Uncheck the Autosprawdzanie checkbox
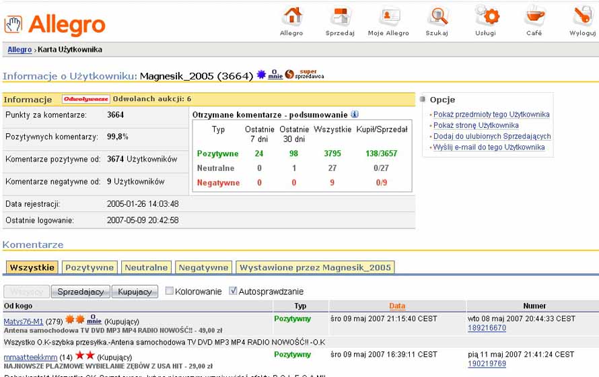599x377 pixels. pos(233,291)
